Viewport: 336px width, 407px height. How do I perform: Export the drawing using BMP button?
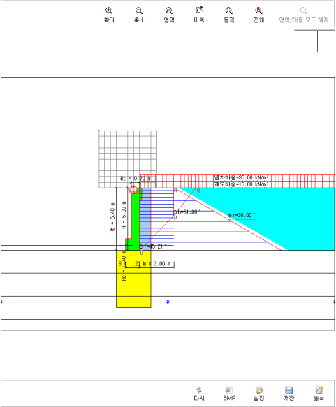(x=229, y=394)
